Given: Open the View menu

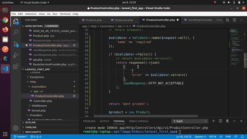Looking at the screenshot, I should pos(42,14).
